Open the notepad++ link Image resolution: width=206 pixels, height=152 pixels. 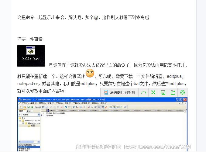coord(28,84)
